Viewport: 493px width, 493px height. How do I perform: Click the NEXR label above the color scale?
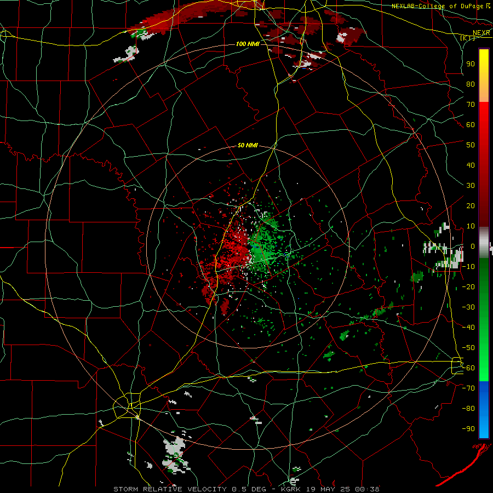pyautogui.click(x=481, y=33)
